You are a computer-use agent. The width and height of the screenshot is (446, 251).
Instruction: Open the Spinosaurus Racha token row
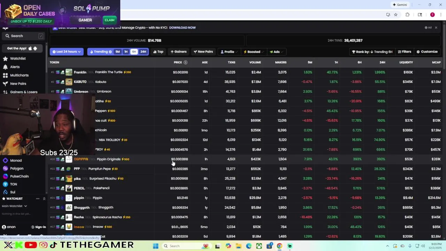click(x=246, y=217)
